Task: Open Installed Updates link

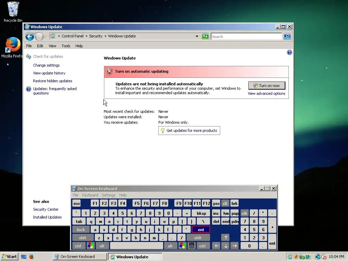Action: (x=47, y=217)
